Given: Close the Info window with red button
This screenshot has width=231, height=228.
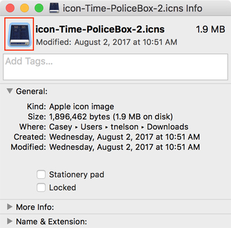Looking at the screenshot, I should click(x=10, y=8).
